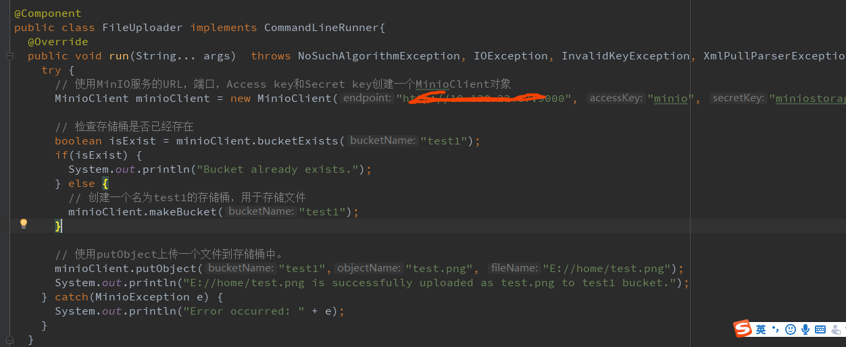Click the @Override annotation
This screenshot has width=846, height=347.
coord(58,42)
